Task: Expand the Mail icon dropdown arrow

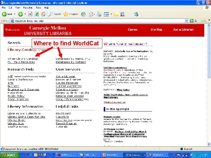Action: pyautogui.click(x=95, y=14)
